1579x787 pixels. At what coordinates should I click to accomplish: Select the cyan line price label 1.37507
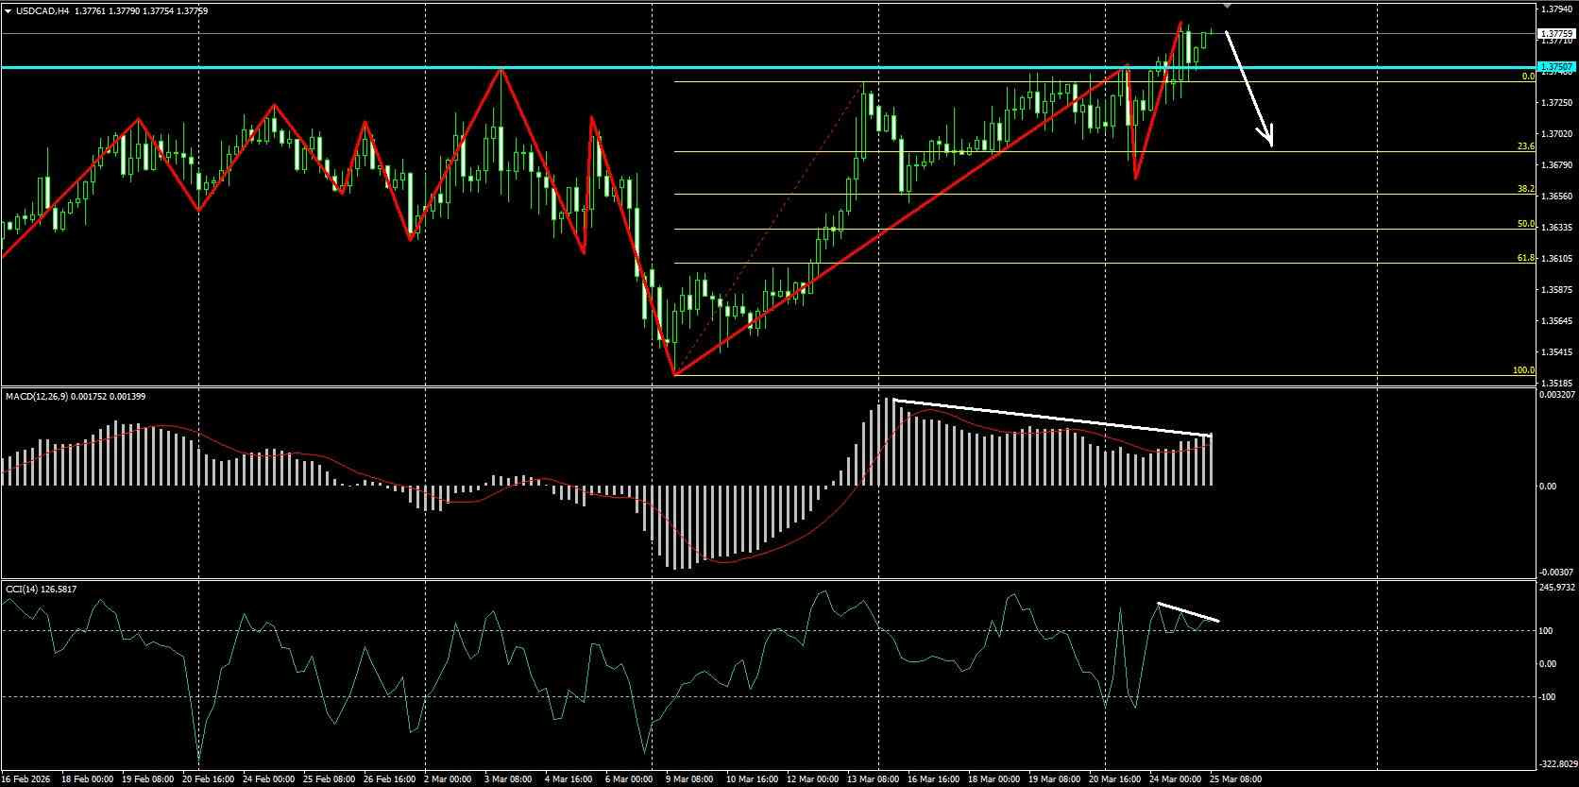(x=1555, y=67)
